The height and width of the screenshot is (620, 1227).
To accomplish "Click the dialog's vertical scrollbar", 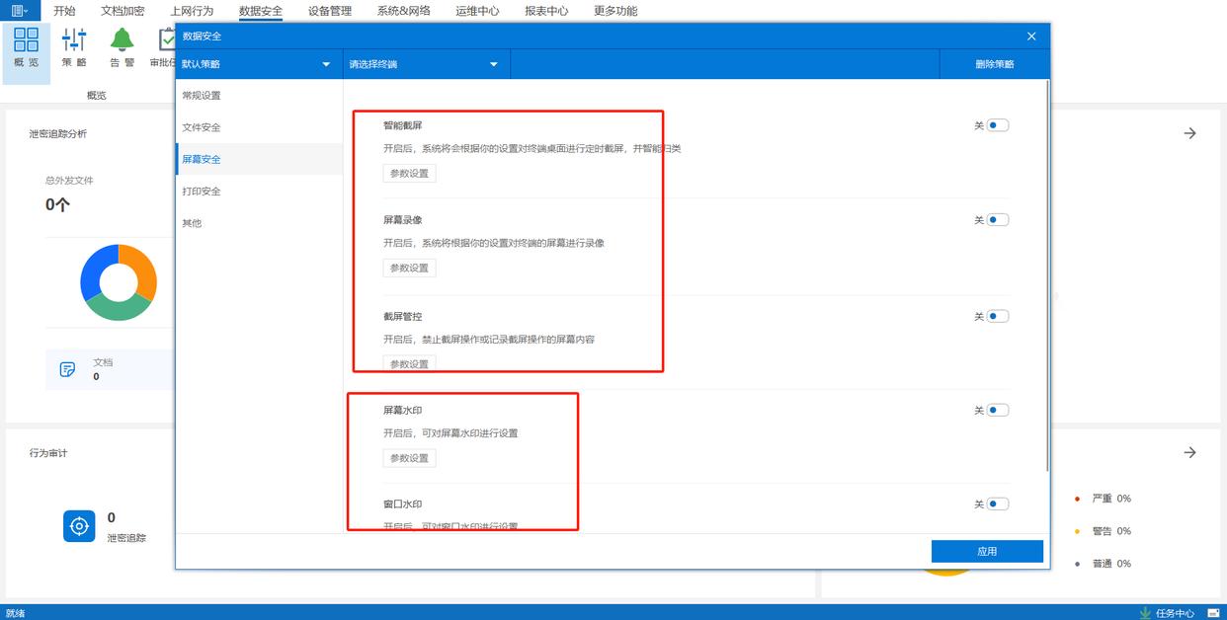I will pos(1046,276).
